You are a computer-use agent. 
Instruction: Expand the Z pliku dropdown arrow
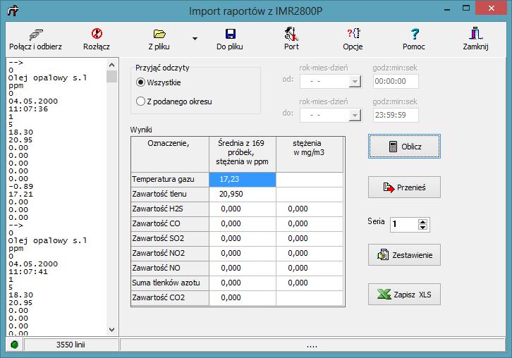pyautogui.click(x=195, y=39)
